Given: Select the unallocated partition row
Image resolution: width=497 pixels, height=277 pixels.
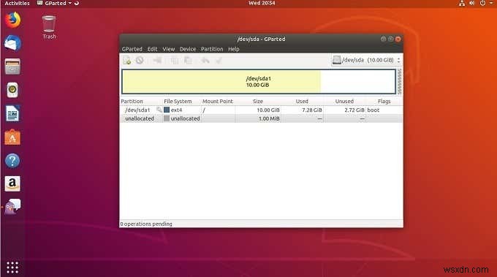Looking at the screenshot, I should click(261, 118).
